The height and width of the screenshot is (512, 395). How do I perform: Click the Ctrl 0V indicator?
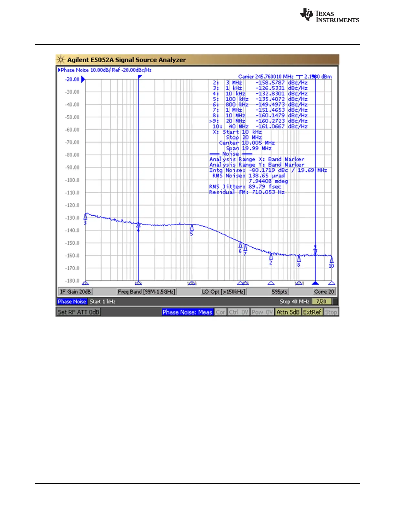pos(238,312)
